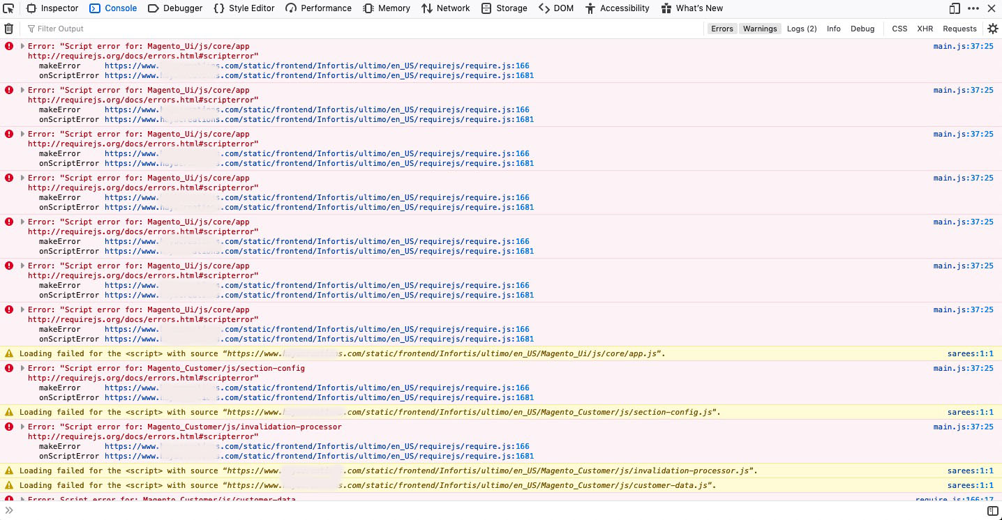The width and height of the screenshot is (1002, 520).
Task: Switch to the Inspector tab
Action: pyautogui.click(x=52, y=8)
